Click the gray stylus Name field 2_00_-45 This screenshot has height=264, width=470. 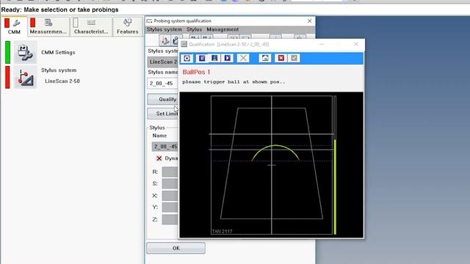tap(165, 147)
